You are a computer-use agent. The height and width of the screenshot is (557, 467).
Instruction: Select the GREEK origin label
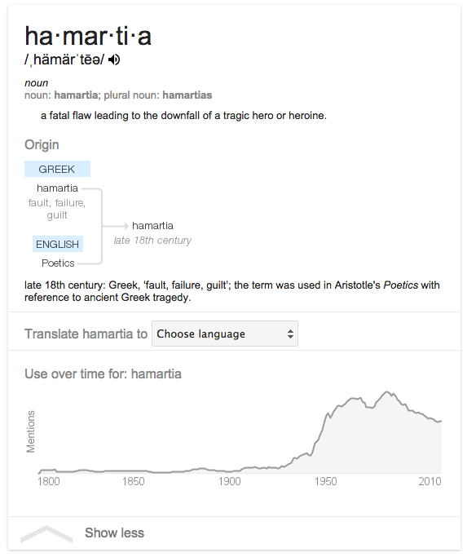coord(57,169)
